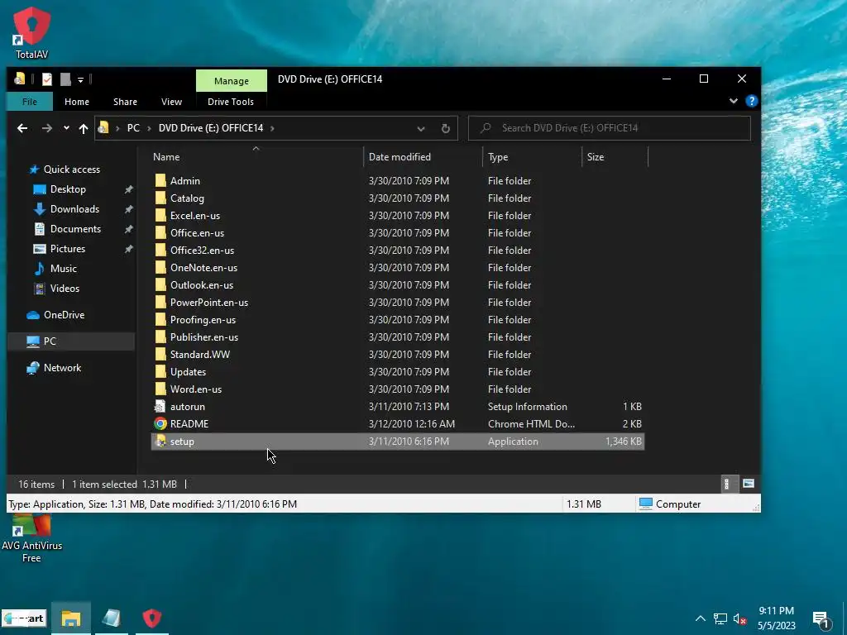Viewport: 847px width, 635px height.
Task: Sort by the Type column header
Action: coord(532,157)
